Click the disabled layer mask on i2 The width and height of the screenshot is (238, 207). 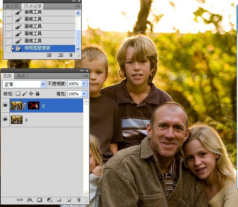click(34, 105)
